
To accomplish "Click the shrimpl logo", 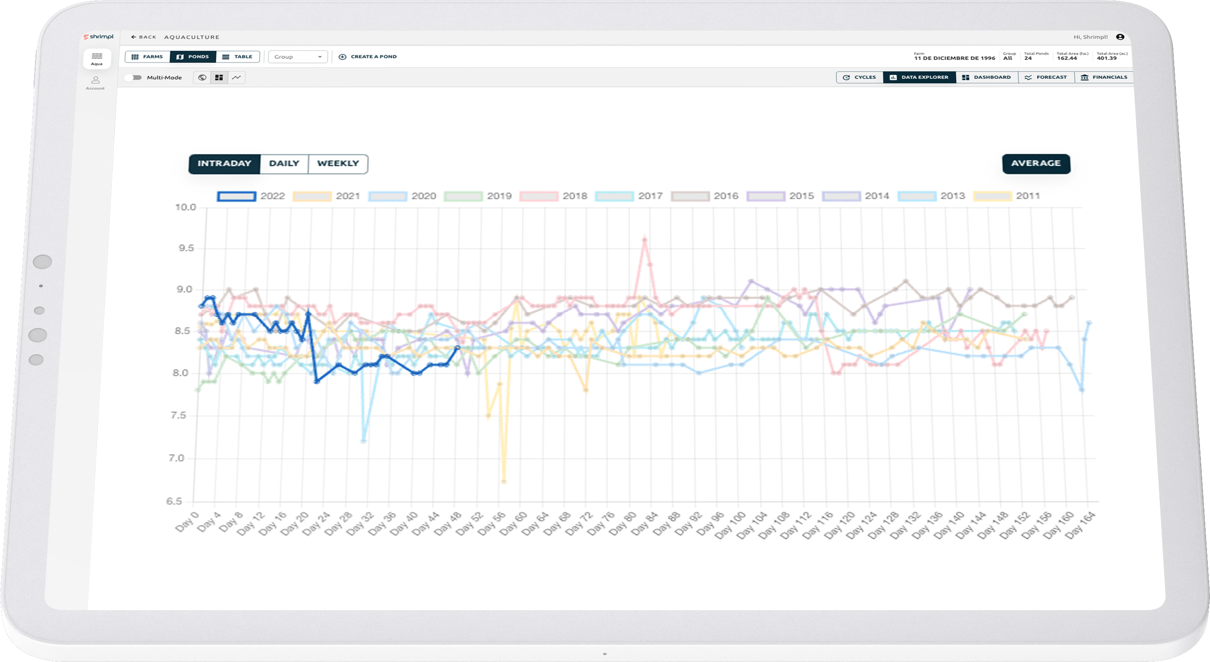I will pos(99,37).
